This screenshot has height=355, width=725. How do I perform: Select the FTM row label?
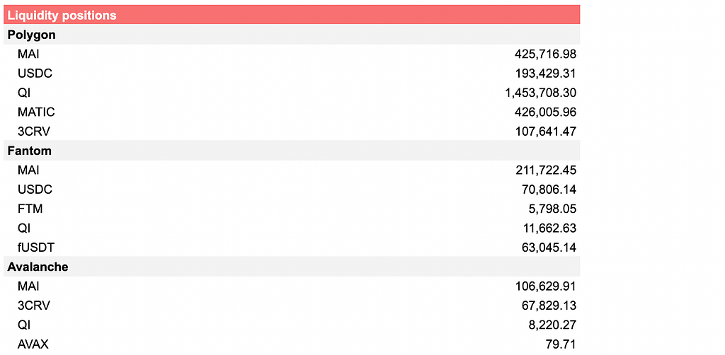point(30,209)
